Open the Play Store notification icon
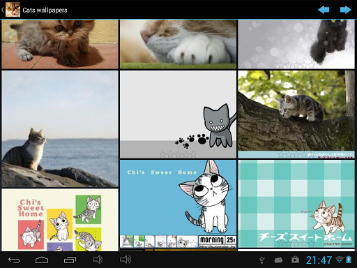357x268 pixels. 295,260
